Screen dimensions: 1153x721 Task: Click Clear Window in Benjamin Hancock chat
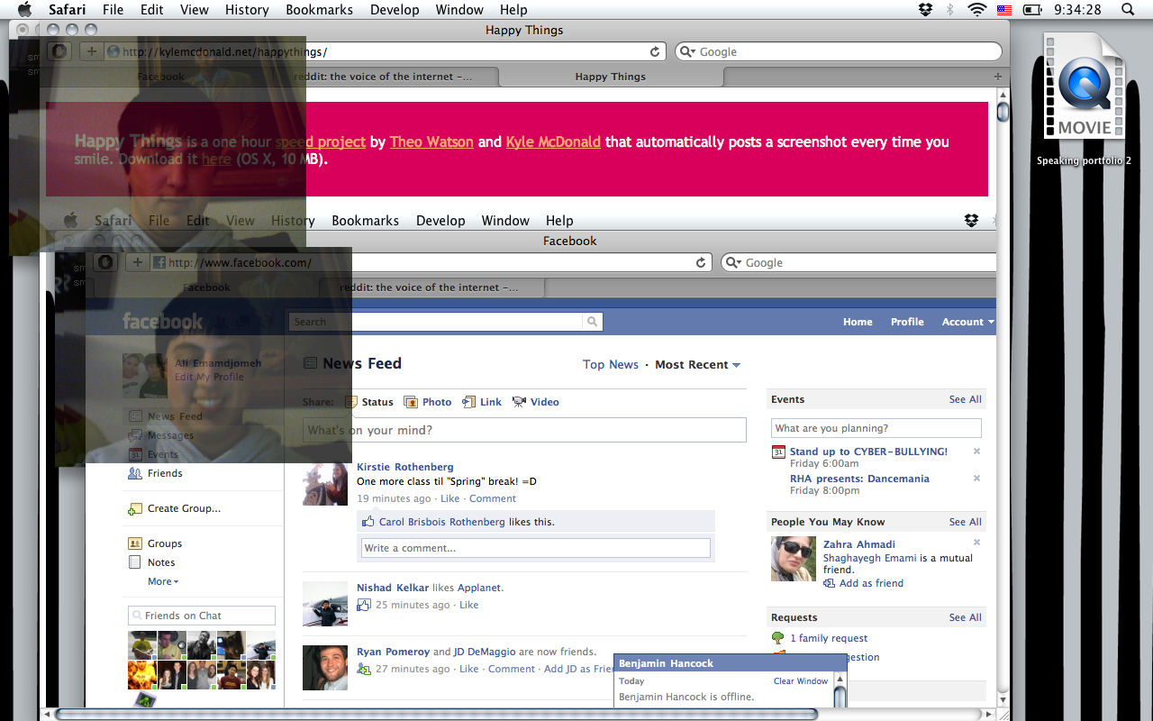click(800, 681)
